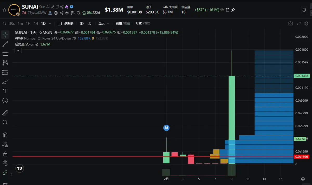Open the Telegram paper-plane icon

point(61,13)
